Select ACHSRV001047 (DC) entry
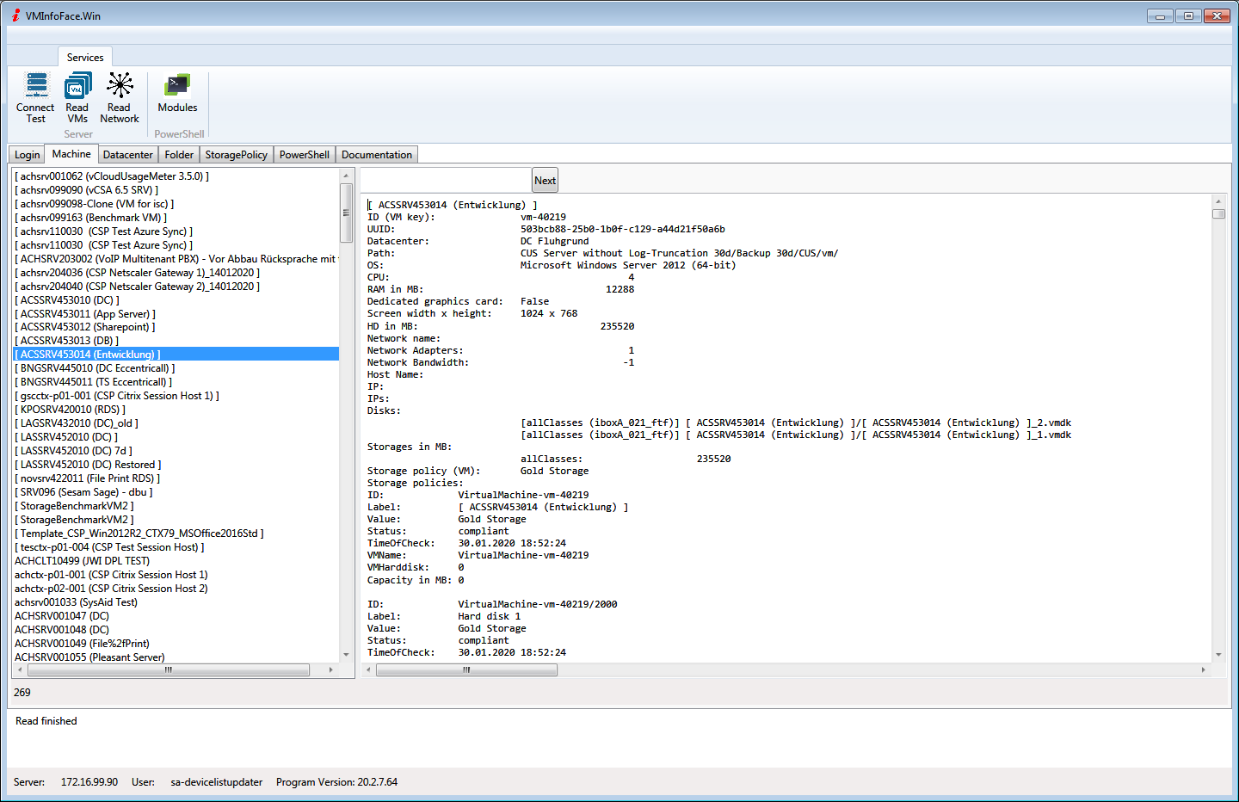This screenshot has height=802, width=1239. pyautogui.click(x=62, y=616)
